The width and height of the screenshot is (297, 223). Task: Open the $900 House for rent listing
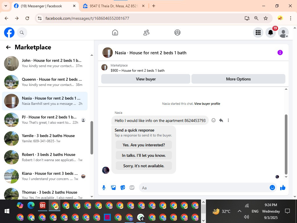pos(137,71)
